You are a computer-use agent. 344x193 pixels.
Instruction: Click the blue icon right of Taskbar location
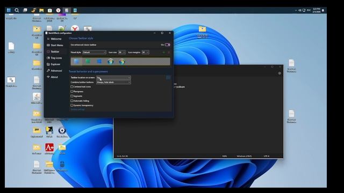pos(168,77)
